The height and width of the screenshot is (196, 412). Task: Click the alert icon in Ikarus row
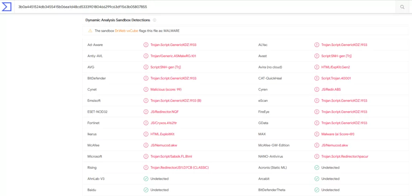point(146,134)
